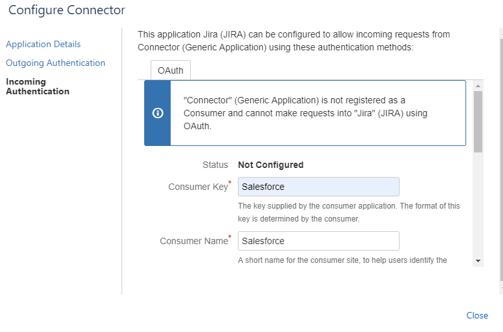Click the Configure Connector dialog heading

pyautogui.click(x=67, y=10)
